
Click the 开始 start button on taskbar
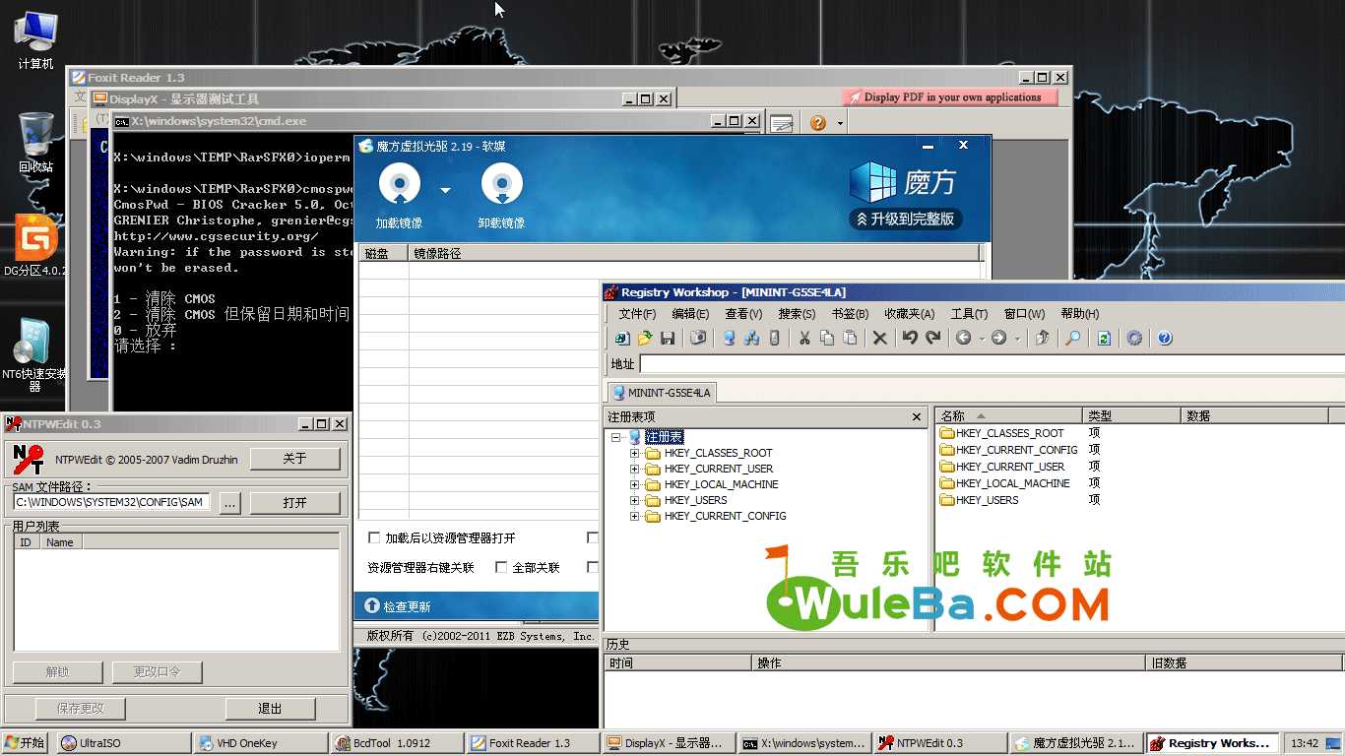pos(26,743)
